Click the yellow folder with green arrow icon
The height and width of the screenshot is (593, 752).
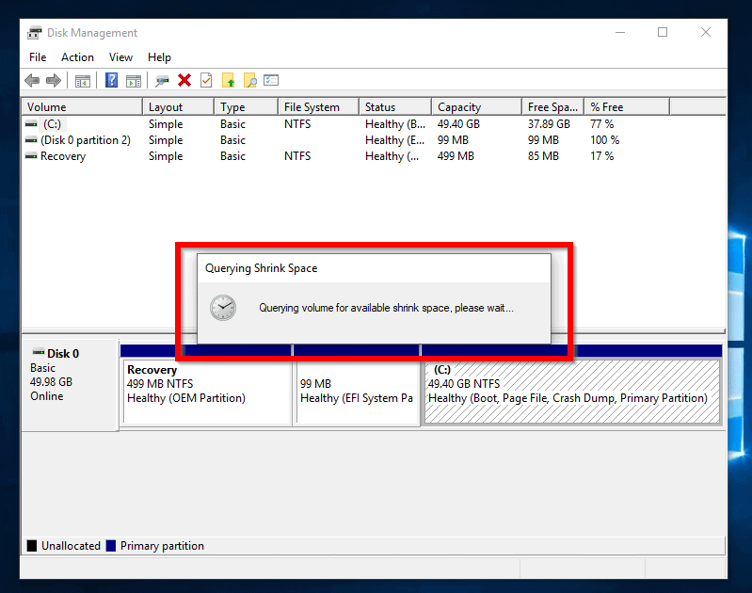(228, 81)
